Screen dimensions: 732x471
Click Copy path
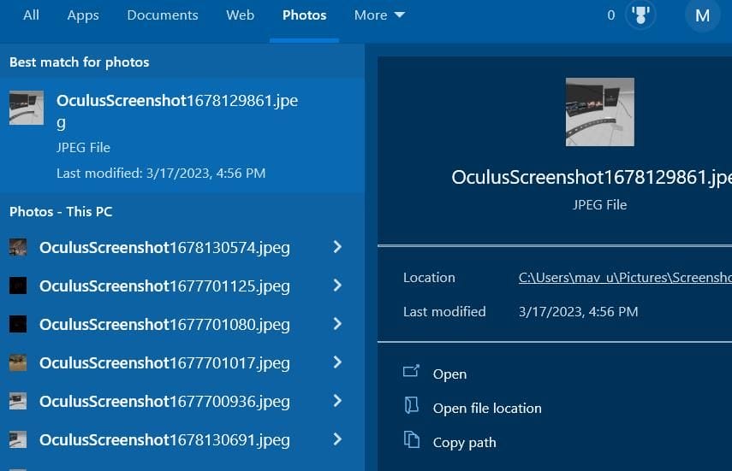coord(464,443)
